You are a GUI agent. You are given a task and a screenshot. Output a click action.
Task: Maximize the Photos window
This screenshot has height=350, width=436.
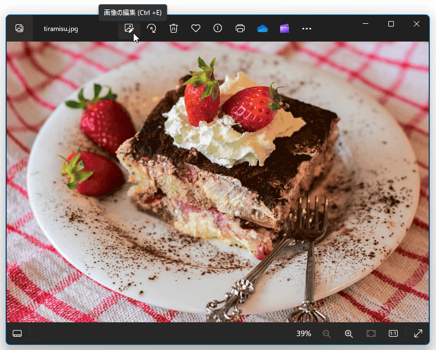pos(391,24)
